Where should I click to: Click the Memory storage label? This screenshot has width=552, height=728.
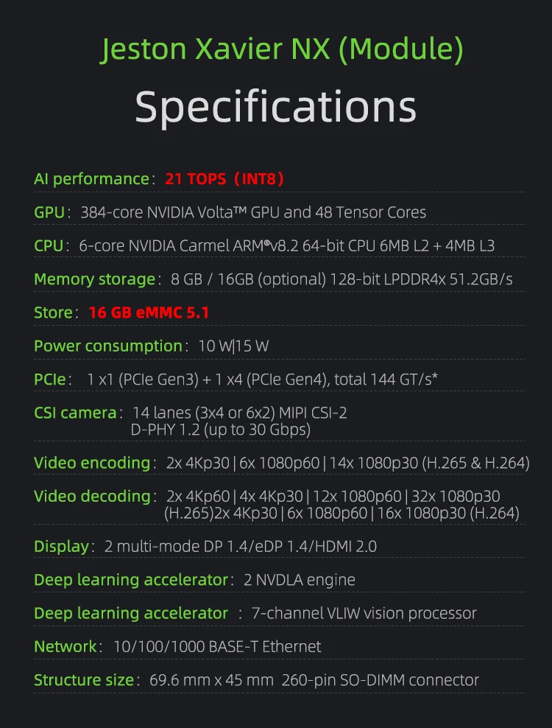(x=94, y=279)
